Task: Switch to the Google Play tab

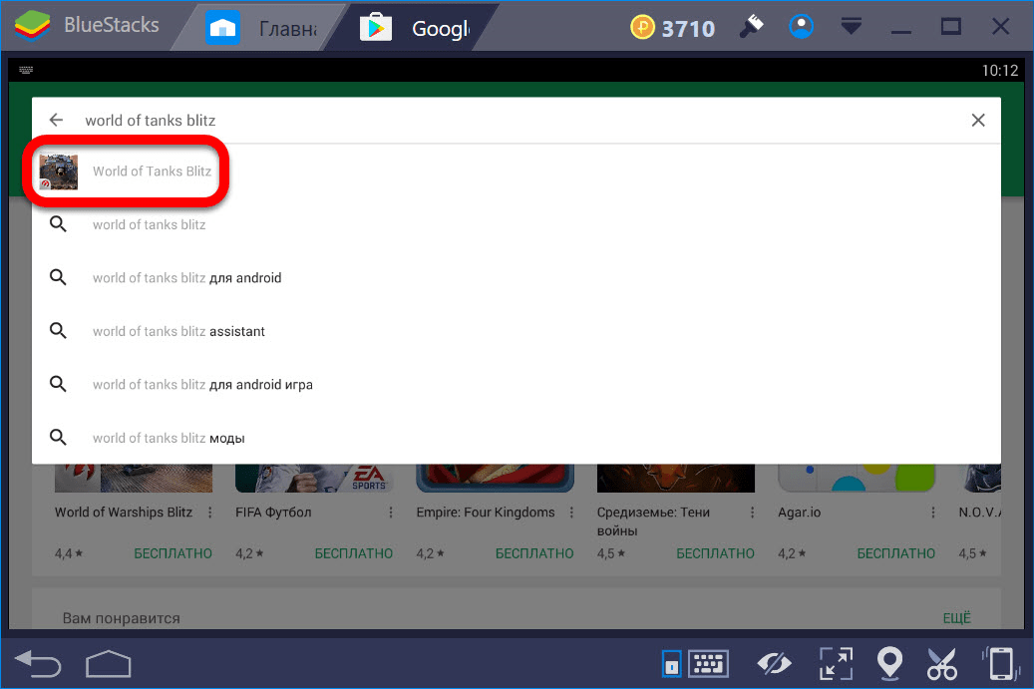Action: click(417, 28)
